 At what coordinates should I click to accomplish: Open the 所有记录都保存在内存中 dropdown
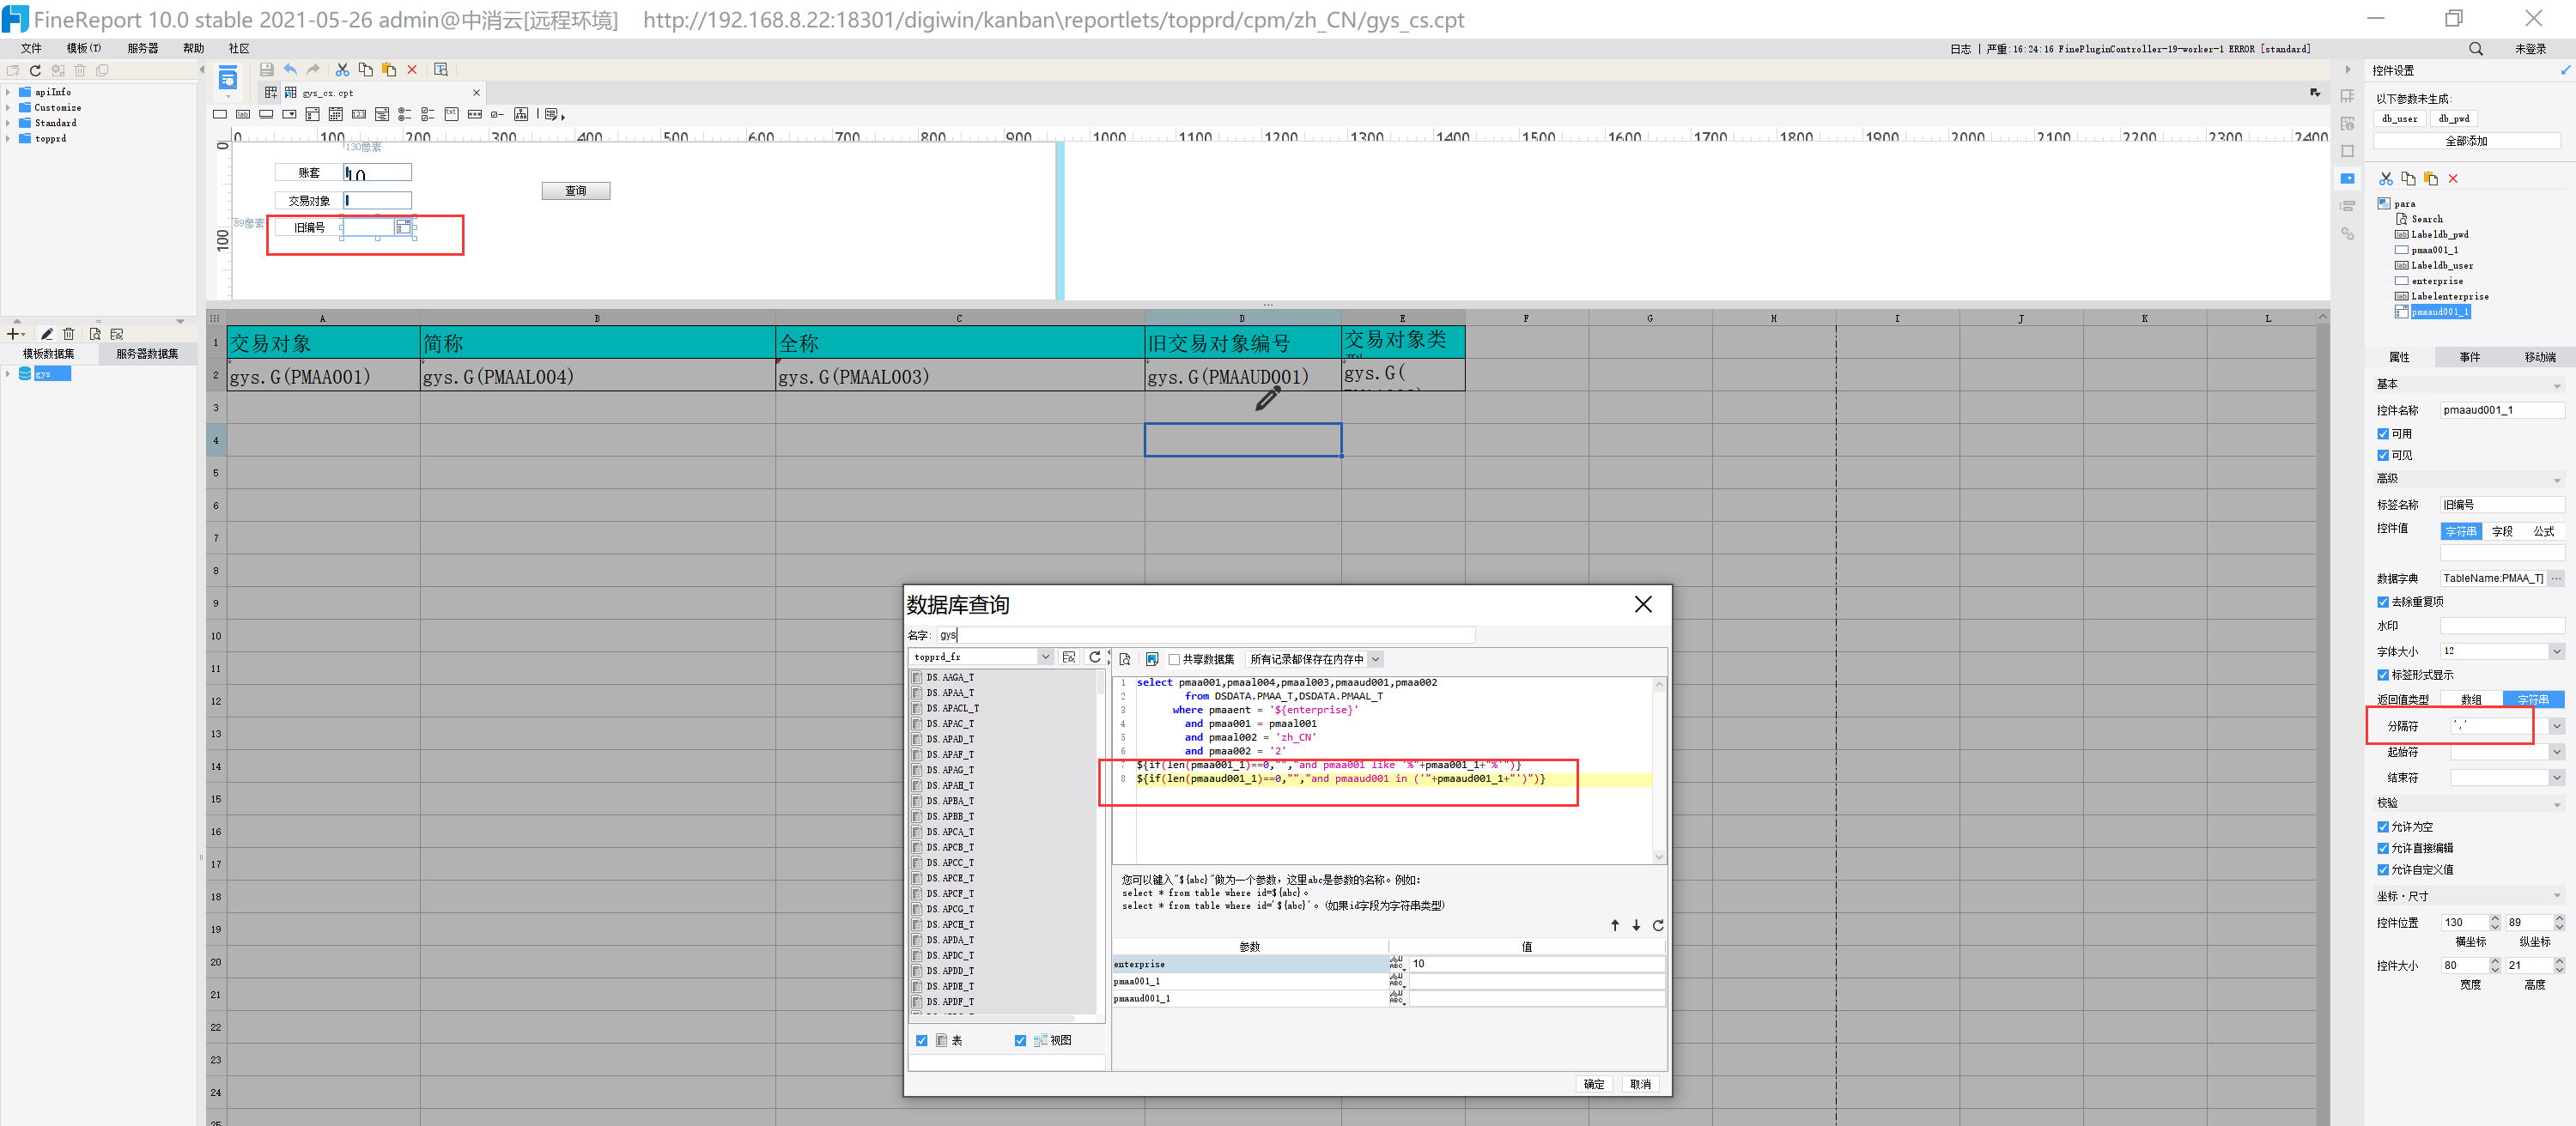tap(1376, 659)
